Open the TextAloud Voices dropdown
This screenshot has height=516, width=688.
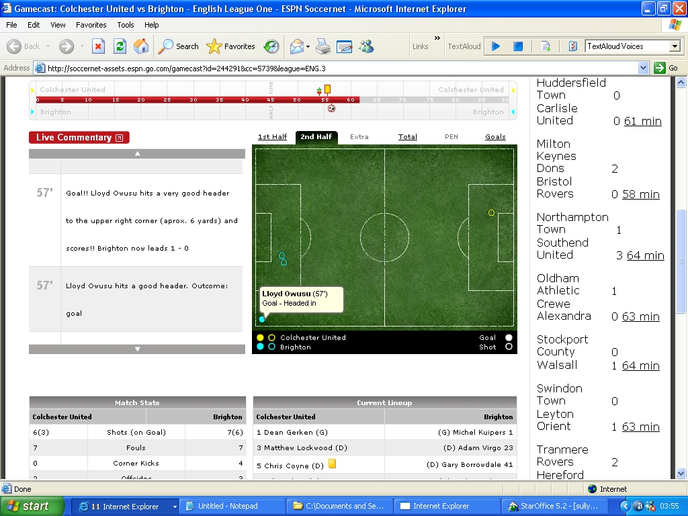click(x=675, y=46)
